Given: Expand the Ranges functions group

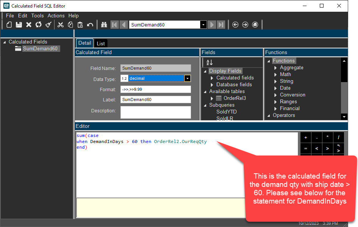Looking at the screenshot, I should [276, 102].
